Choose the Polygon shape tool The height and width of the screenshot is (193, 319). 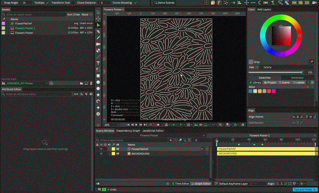tap(98, 88)
